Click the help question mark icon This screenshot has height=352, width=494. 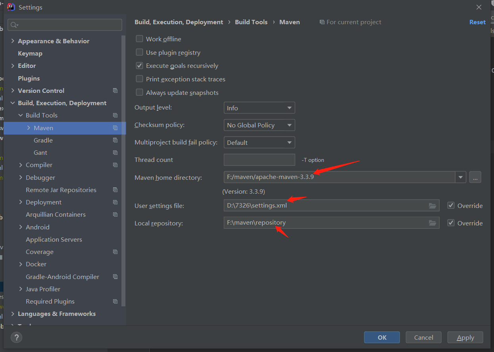16,338
